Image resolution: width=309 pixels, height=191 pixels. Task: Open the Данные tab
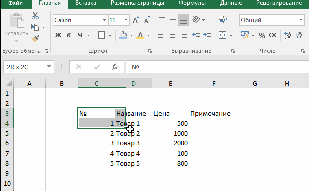pyautogui.click(x=231, y=3)
